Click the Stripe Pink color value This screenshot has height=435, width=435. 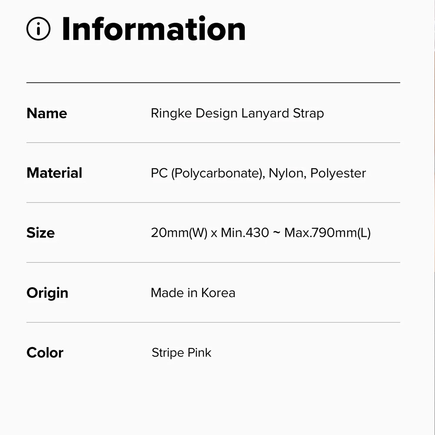(x=181, y=352)
